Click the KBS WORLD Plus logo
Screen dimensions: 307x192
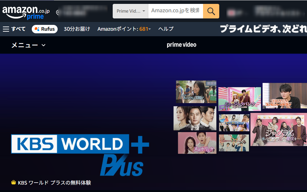click(80, 155)
